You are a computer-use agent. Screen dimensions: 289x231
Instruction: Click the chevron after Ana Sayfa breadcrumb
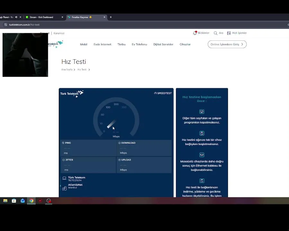(74, 70)
